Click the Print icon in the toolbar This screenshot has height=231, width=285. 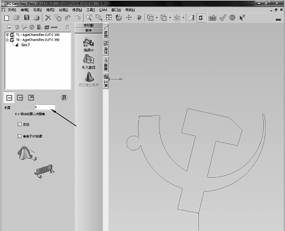click(36, 18)
